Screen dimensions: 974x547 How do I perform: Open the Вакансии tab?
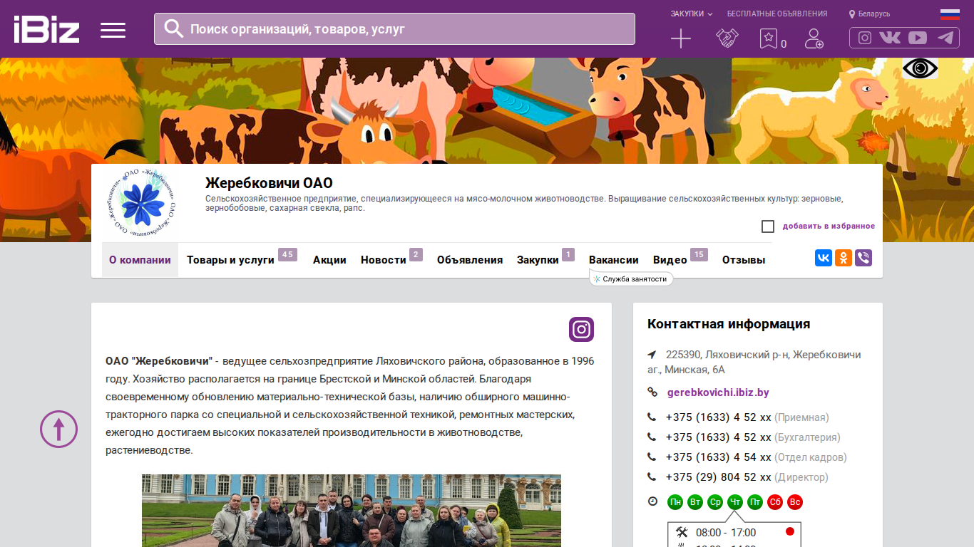(614, 260)
